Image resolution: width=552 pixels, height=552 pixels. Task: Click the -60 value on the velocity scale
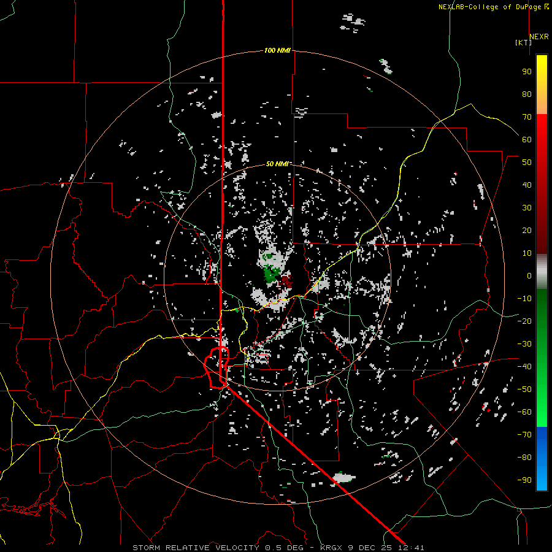click(524, 412)
